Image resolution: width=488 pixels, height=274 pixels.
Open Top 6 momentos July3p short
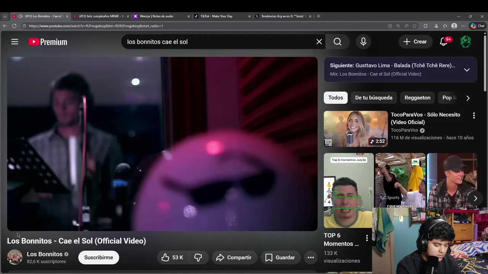click(x=349, y=190)
